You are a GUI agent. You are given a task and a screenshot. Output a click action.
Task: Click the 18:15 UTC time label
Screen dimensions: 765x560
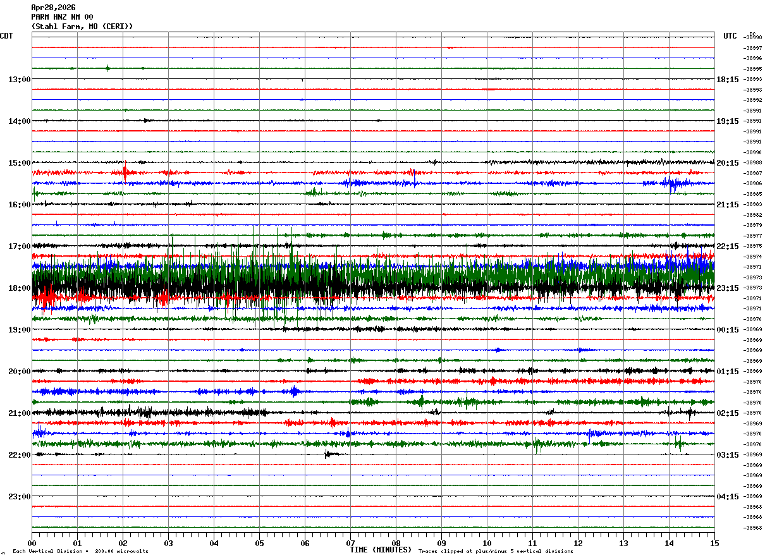(728, 80)
